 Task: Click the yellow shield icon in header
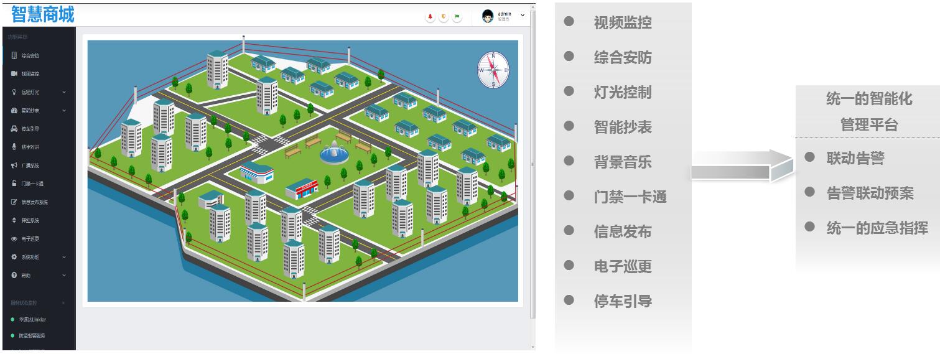pyautogui.click(x=444, y=17)
